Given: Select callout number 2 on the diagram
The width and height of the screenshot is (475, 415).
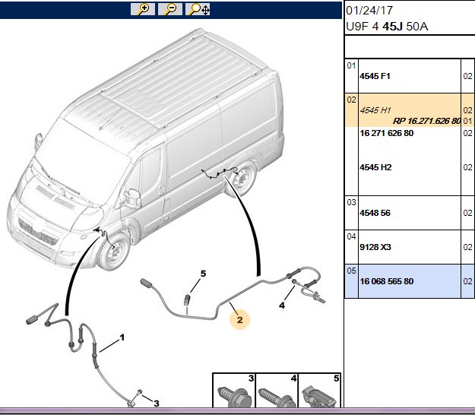Looking at the screenshot, I should click(x=240, y=319).
